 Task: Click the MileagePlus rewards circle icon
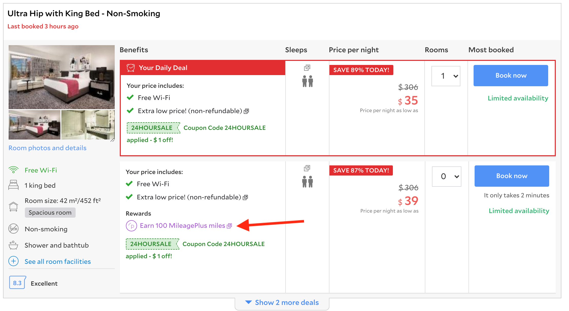(x=131, y=226)
